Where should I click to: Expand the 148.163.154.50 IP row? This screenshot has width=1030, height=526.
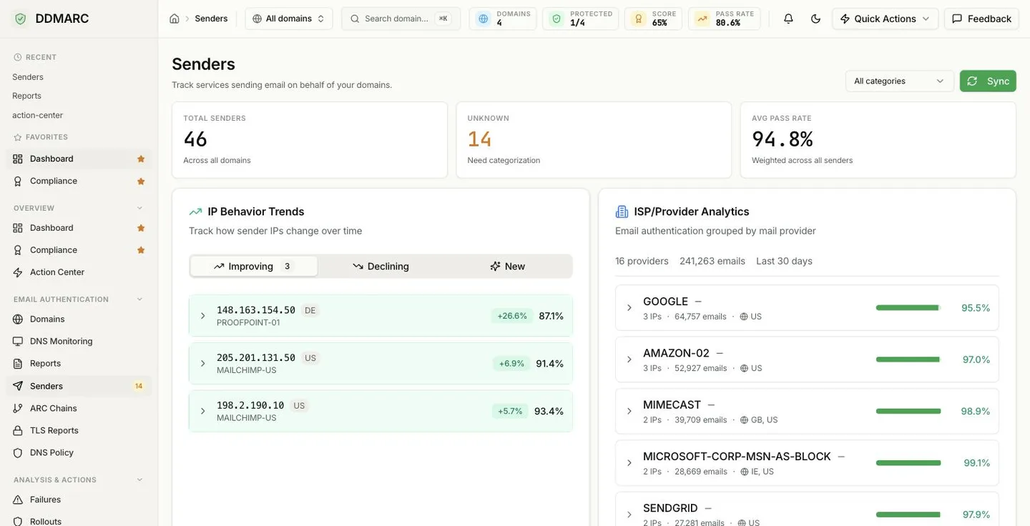[x=202, y=316]
